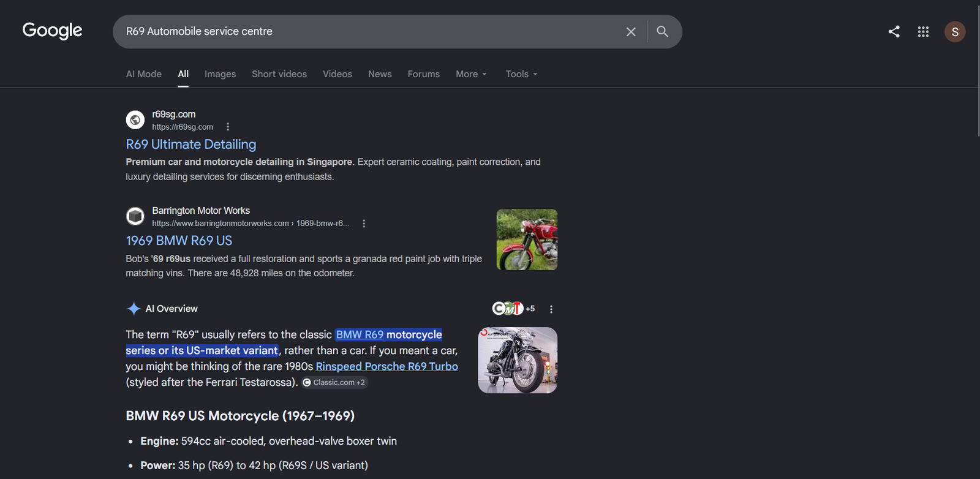The height and width of the screenshot is (479, 980).
Task: Open options menu for r69sg.com result
Action: (x=228, y=127)
